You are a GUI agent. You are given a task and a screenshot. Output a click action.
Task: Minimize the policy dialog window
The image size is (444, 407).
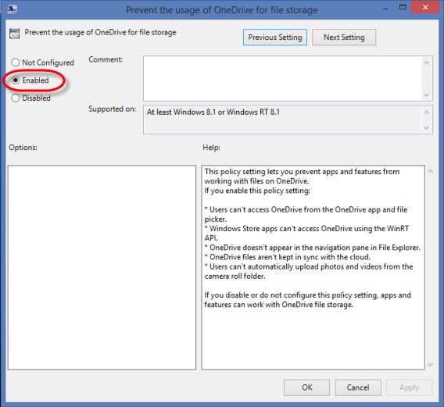[x=385, y=9]
